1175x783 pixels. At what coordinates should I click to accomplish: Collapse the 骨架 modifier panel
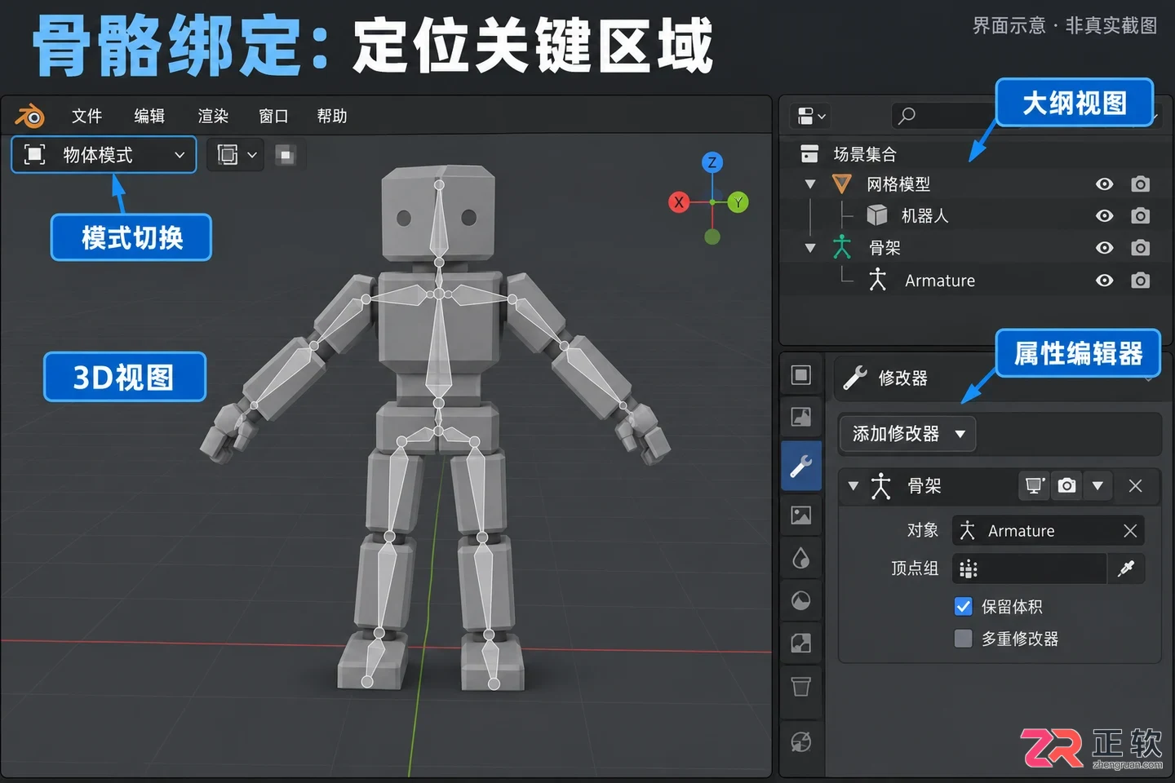[x=854, y=486]
